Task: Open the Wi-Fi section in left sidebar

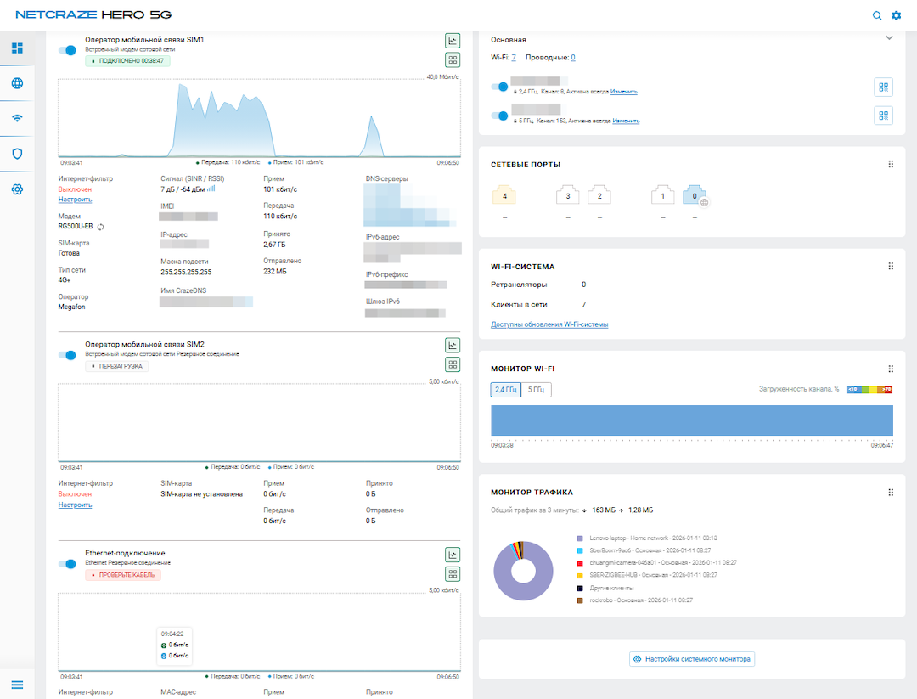Action: 17,118
